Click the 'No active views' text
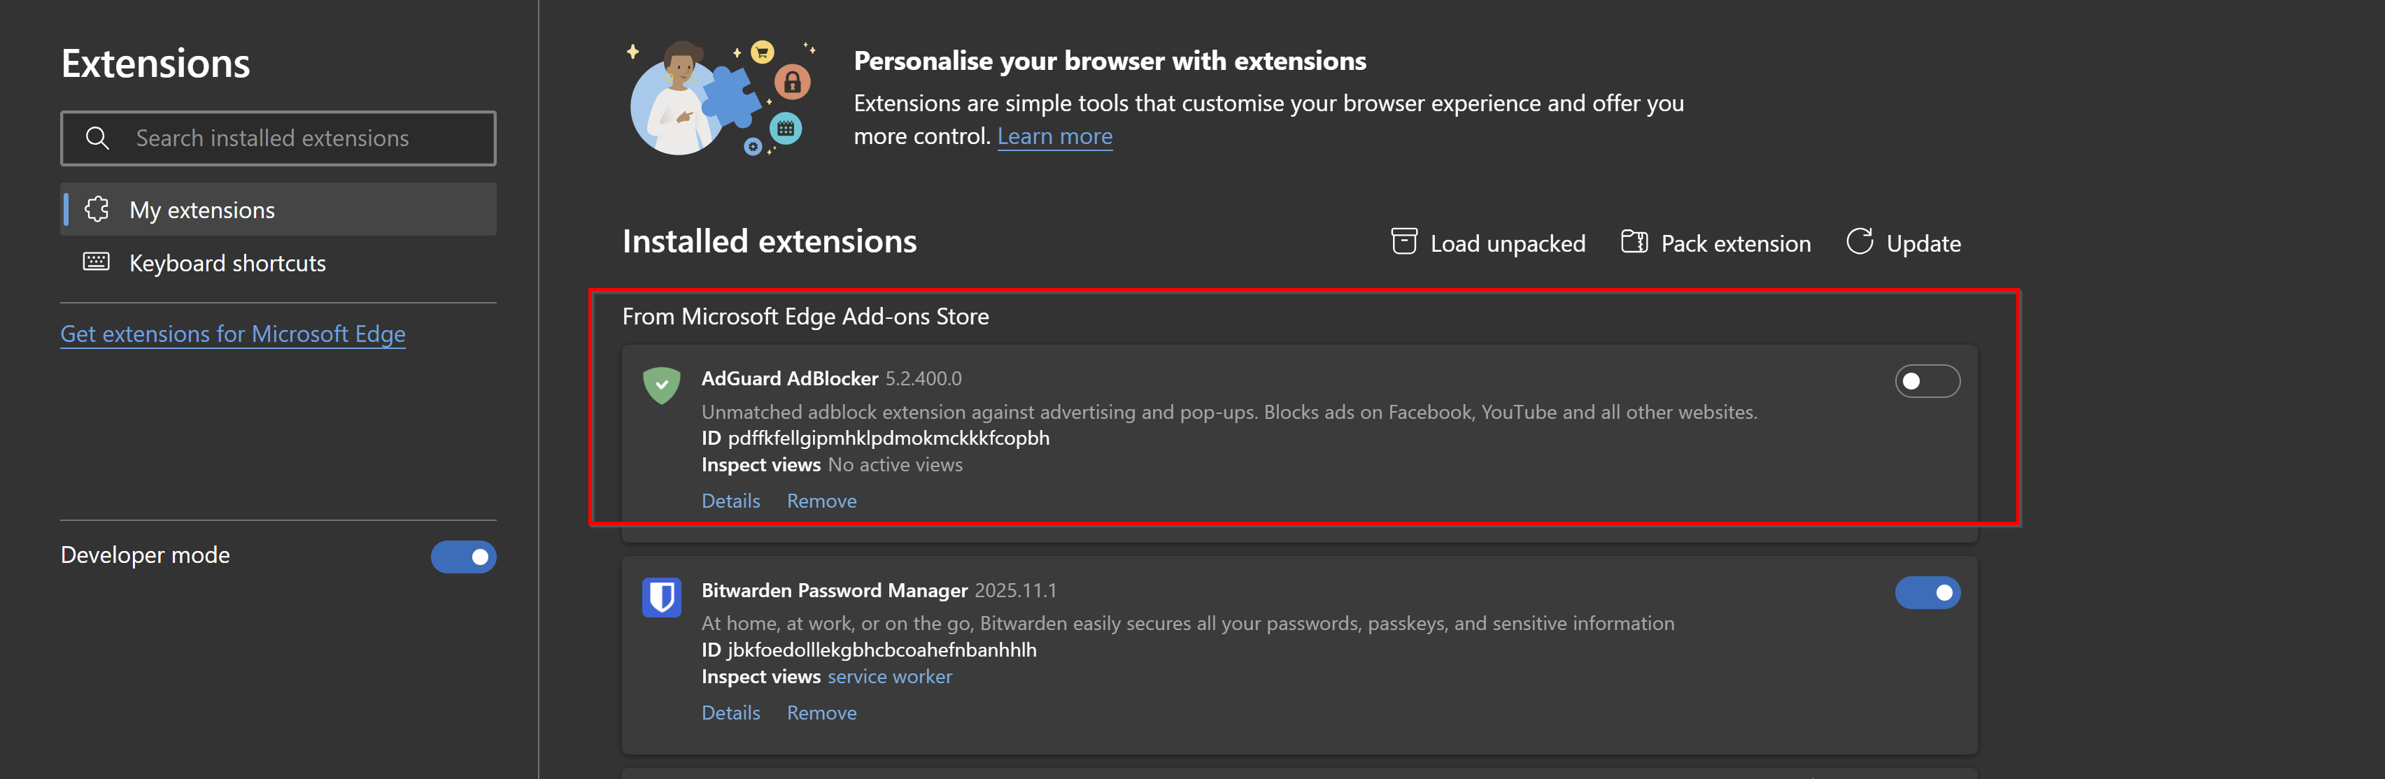2385x779 pixels. pos(894,464)
